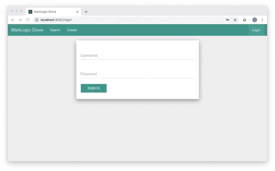Go forward using the browser forward arrow
Image resolution: width=275 pixels, height=171 pixels.
tap(20, 20)
